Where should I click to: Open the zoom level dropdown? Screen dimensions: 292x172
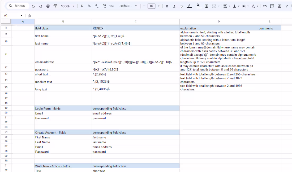pyautogui.click(x=67, y=6)
